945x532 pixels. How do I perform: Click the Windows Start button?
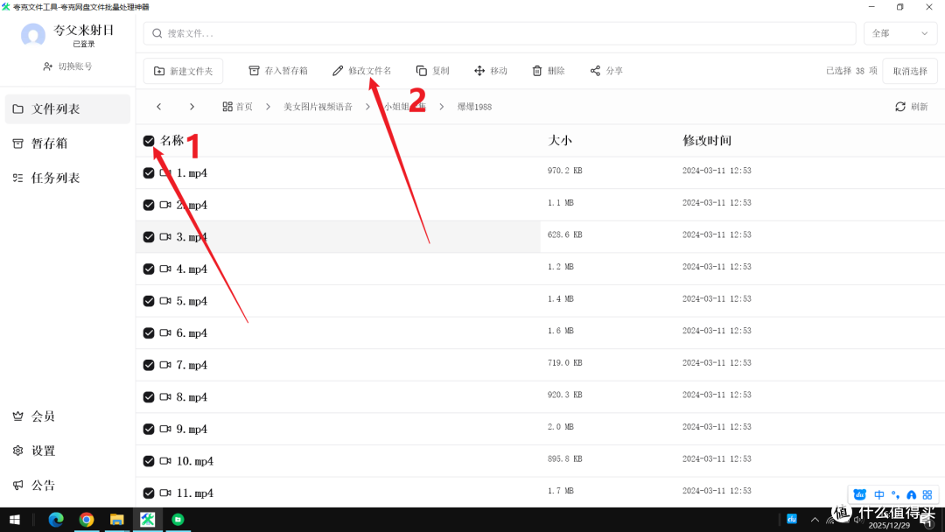click(15, 520)
